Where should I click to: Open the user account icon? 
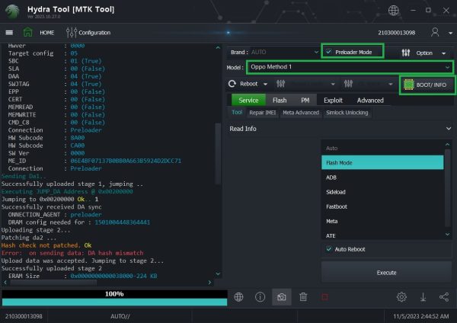point(435,32)
